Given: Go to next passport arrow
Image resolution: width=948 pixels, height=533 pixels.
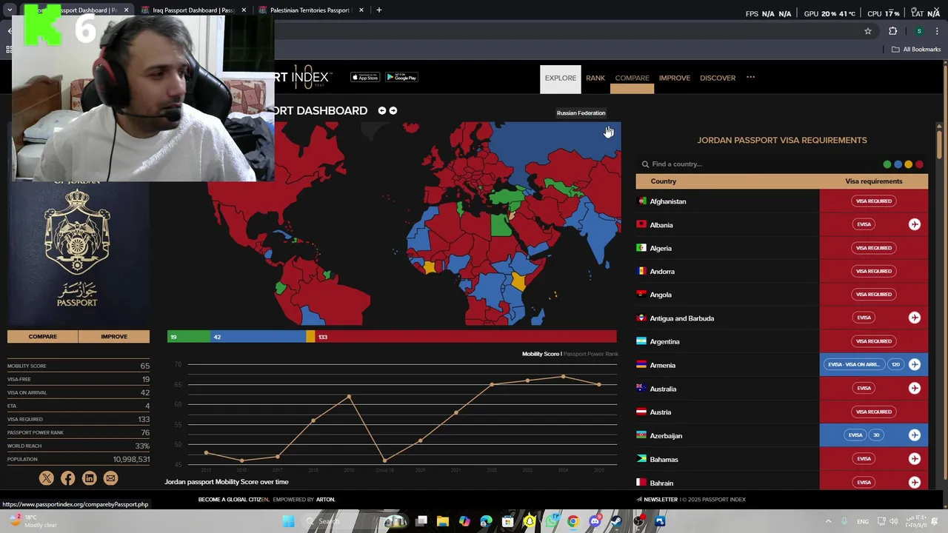Looking at the screenshot, I should click(x=393, y=110).
